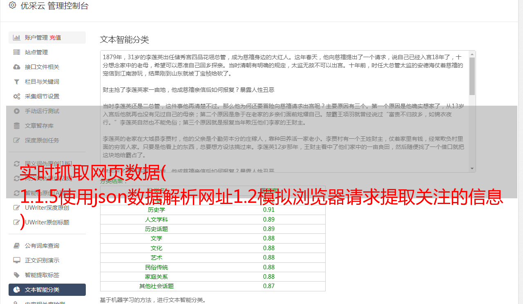Click the edit icon for UWriter深度原创
This screenshot has height=304, width=523.
(17, 208)
